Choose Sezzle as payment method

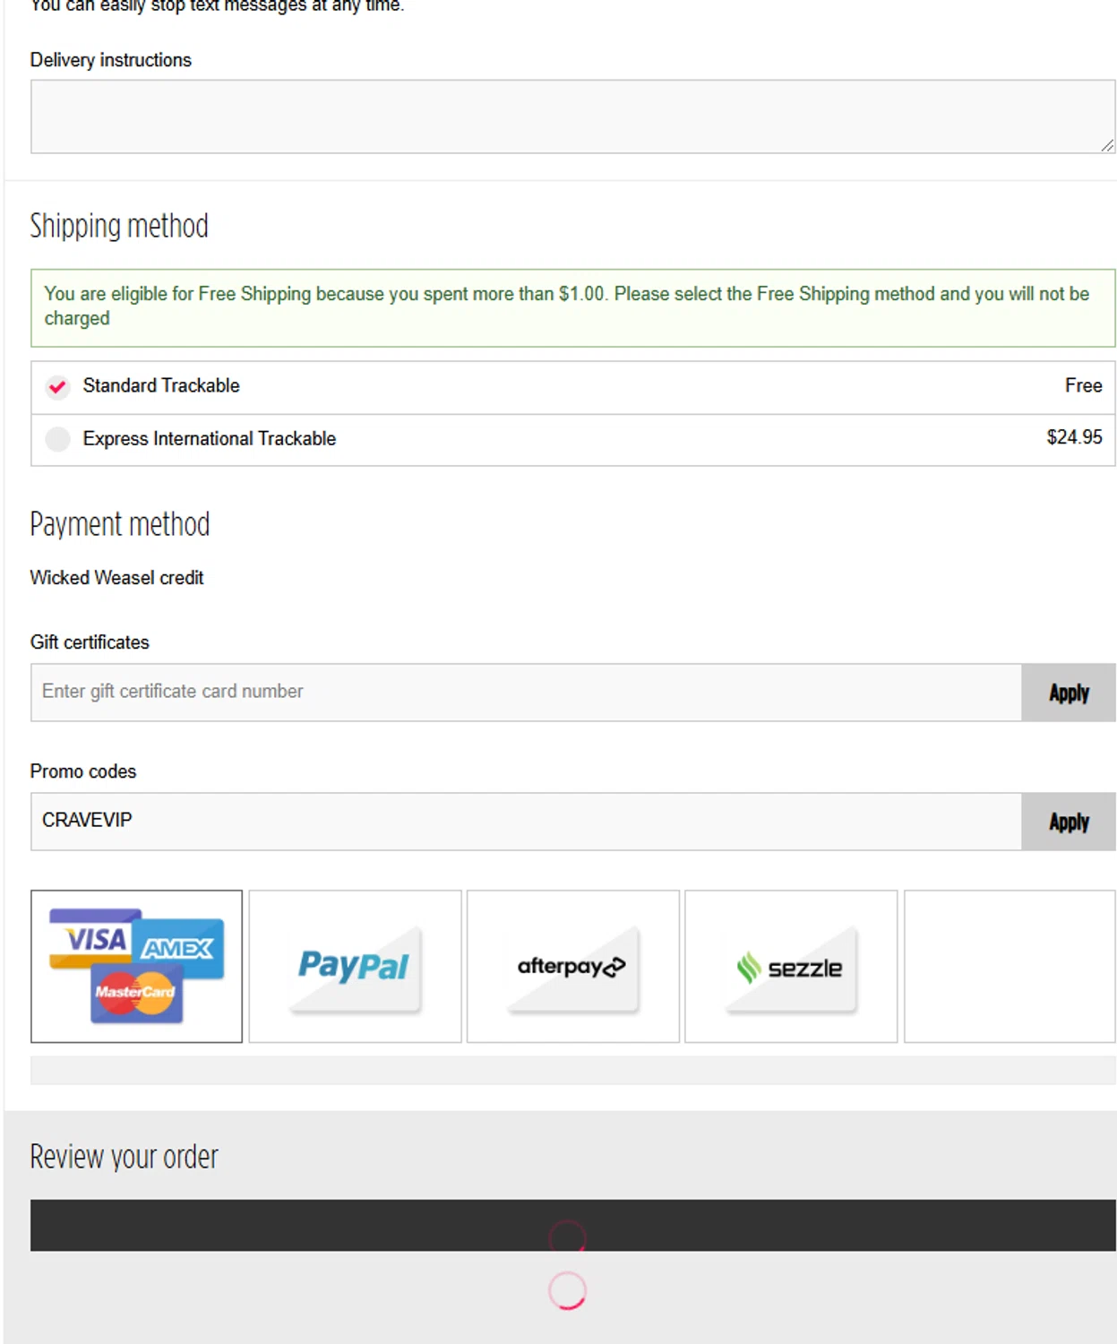(791, 966)
